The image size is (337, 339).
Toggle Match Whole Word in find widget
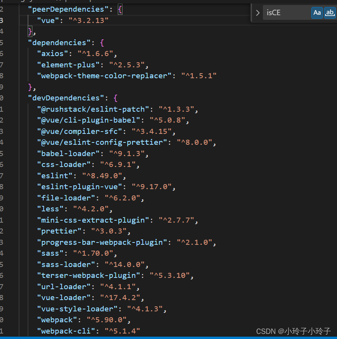pyautogui.click(x=330, y=13)
